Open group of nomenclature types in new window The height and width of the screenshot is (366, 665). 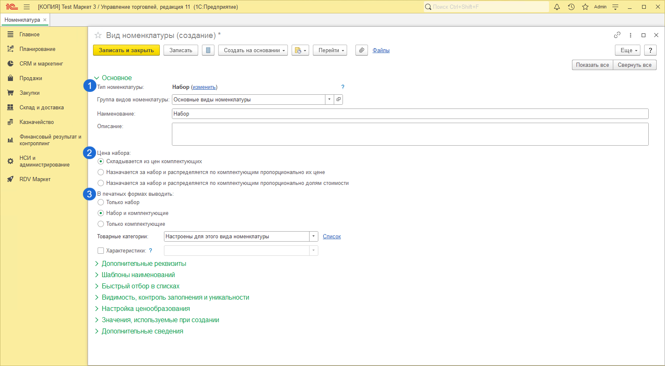[x=338, y=99]
